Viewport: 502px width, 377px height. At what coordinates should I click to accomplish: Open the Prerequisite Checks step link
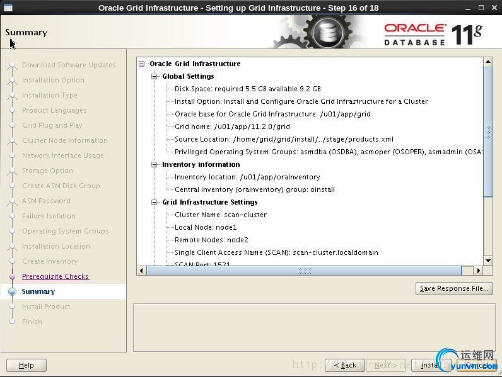coord(55,276)
